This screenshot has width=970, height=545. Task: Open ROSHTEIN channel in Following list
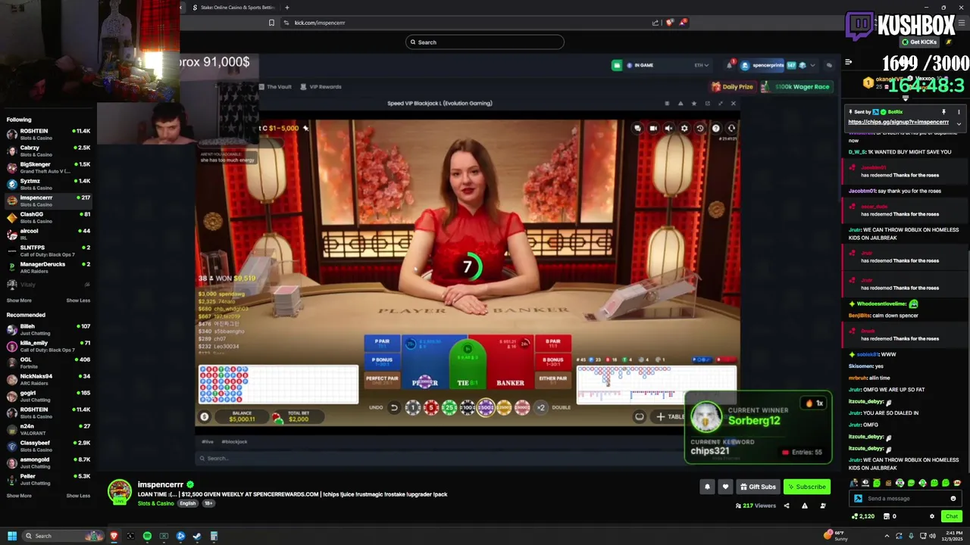[x=47, y=134]
